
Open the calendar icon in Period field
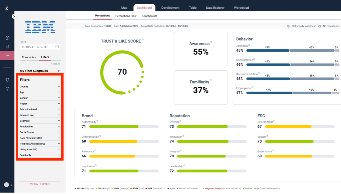point(57,47)
